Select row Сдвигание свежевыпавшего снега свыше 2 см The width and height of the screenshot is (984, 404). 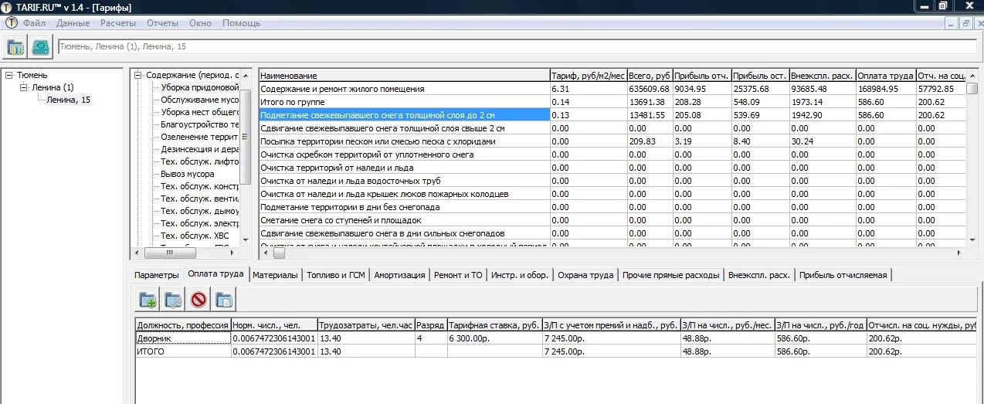pyautogui.click(x=611, y=128)
